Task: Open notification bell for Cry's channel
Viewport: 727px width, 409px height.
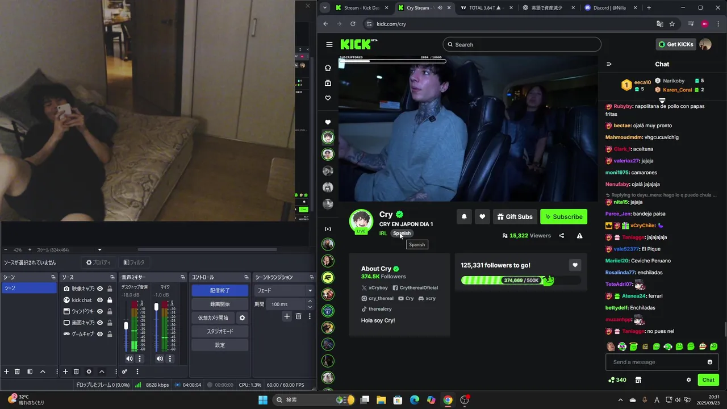Action: (x=464, y=216)
